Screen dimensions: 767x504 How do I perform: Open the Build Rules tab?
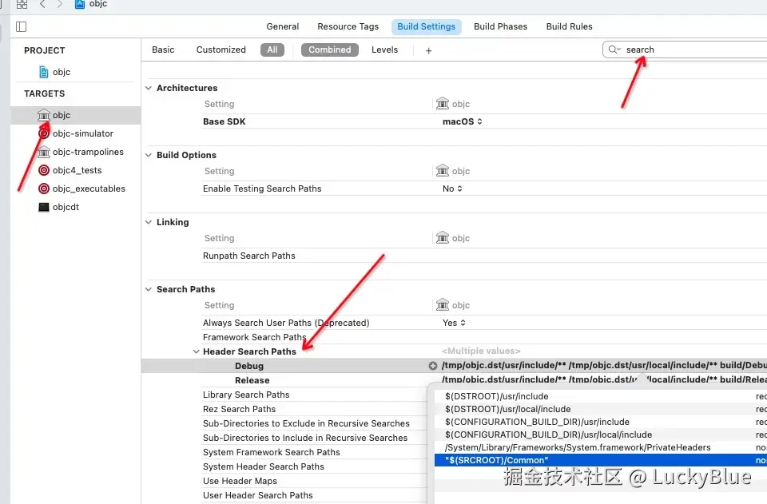click(x=569, y=26)
